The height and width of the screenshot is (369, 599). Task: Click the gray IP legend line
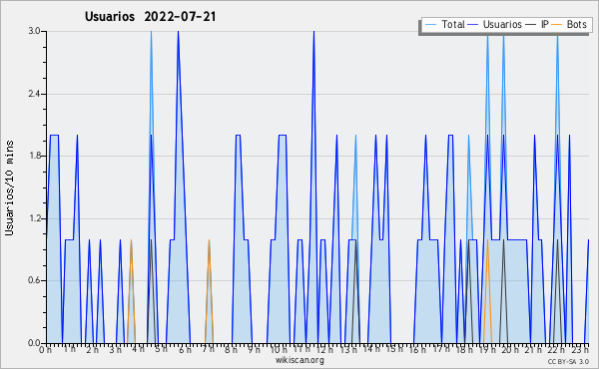coord(531,25)
